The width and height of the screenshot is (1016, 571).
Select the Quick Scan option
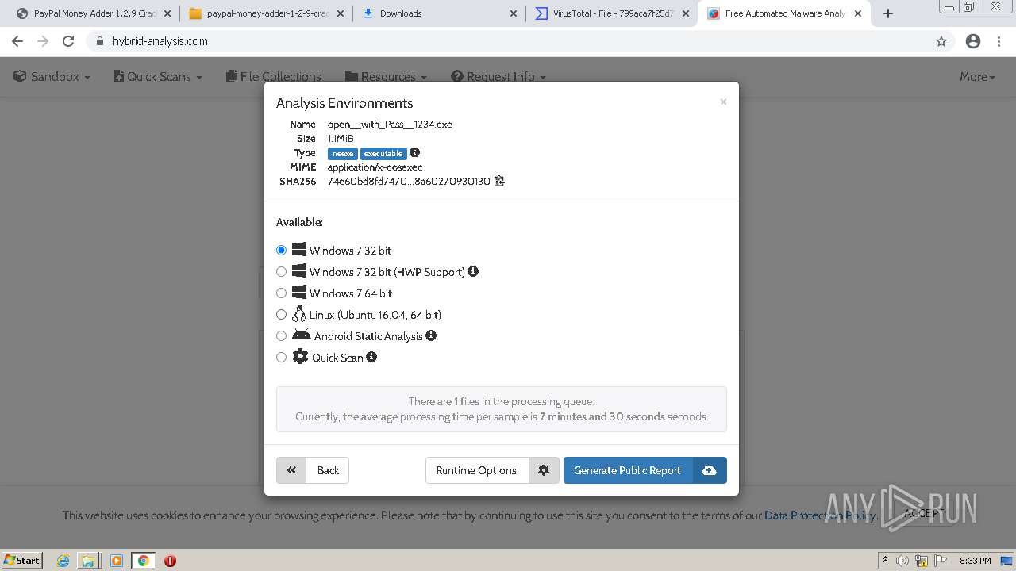[x=281, y=357]
